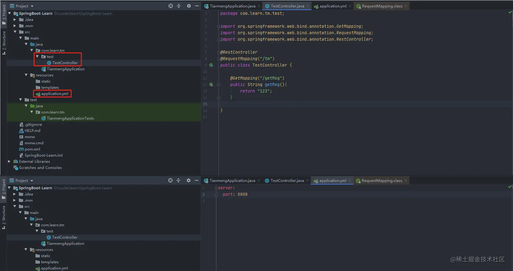Click locate-file crosshair icon in upper Project panel
Screen dimensions: 513x271
click(171, 6)
